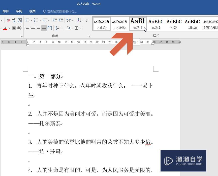218x176 pixels.
Task: Toggle Character Shading on selected text
Action: click(14, 28)
